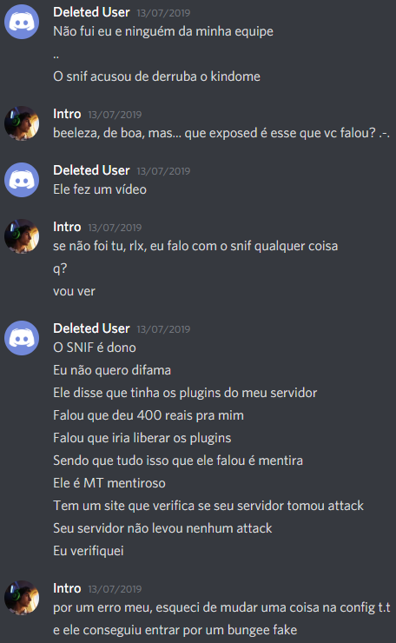Click the 13/07/2019 timestamp of first message
396x643 pixels.
[x=163, y=13]
